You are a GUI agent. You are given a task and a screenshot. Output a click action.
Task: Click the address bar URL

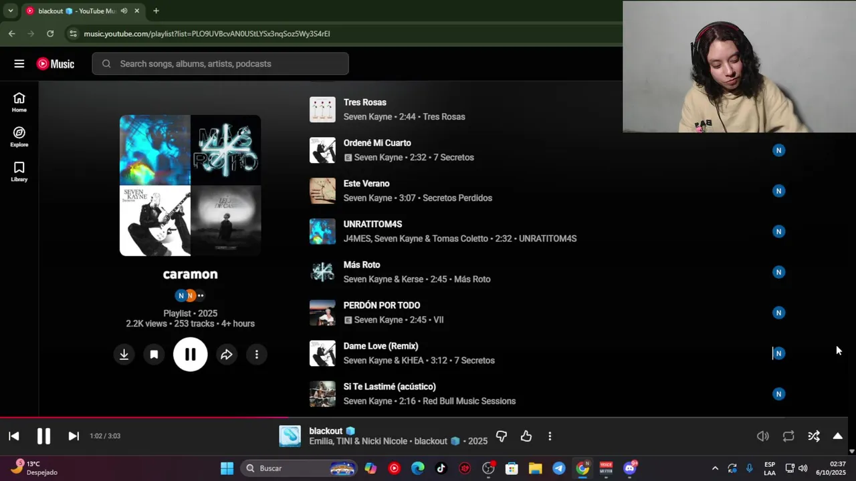(207, 33)
